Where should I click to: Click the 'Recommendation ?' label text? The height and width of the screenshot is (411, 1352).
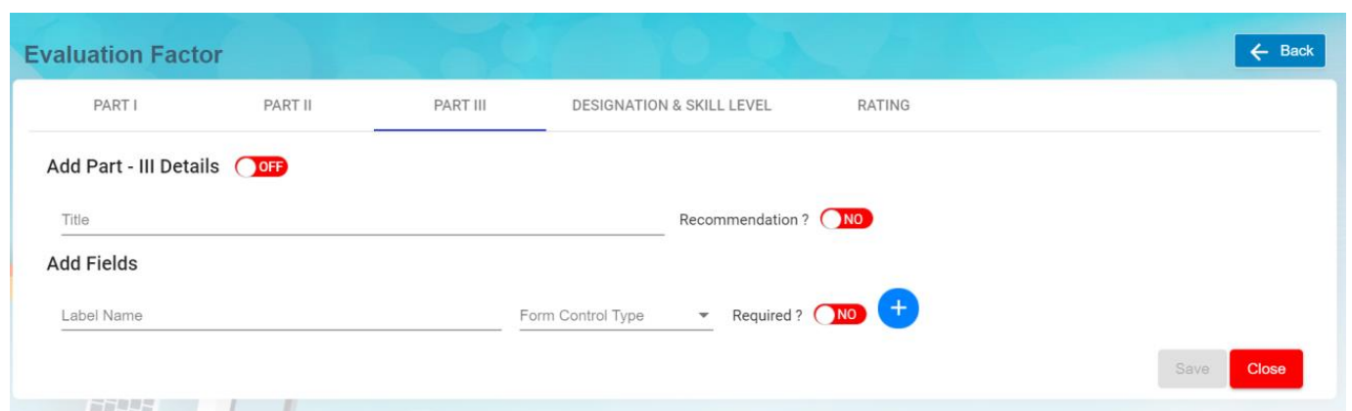[744, 220]
